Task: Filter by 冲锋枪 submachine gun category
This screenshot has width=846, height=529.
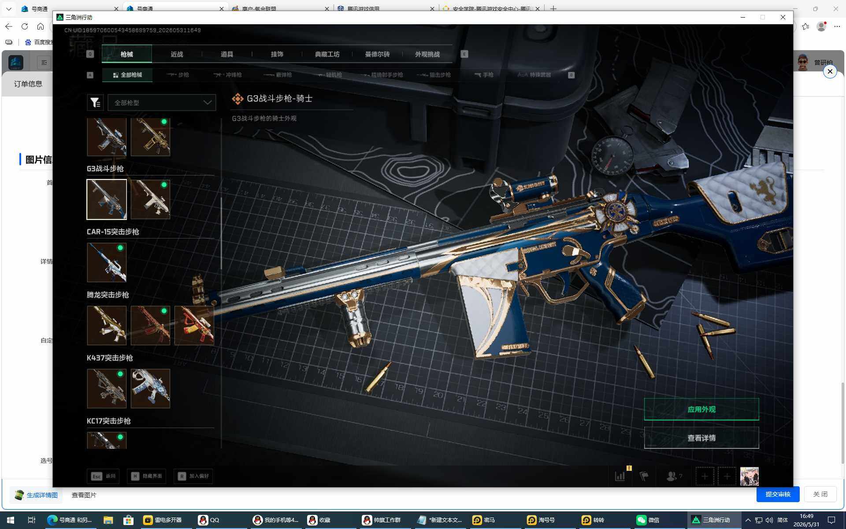Action: tap(227, 75)
